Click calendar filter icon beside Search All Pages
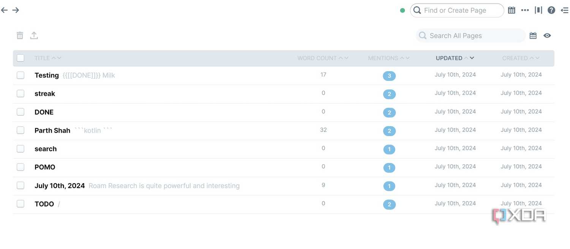This screenshot has width=570, height=249. (x=533, y=35)
